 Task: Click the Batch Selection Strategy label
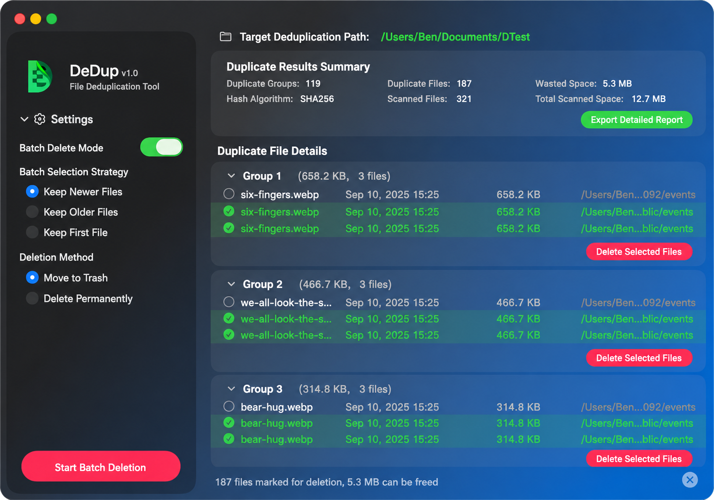[x=74, y=172]
